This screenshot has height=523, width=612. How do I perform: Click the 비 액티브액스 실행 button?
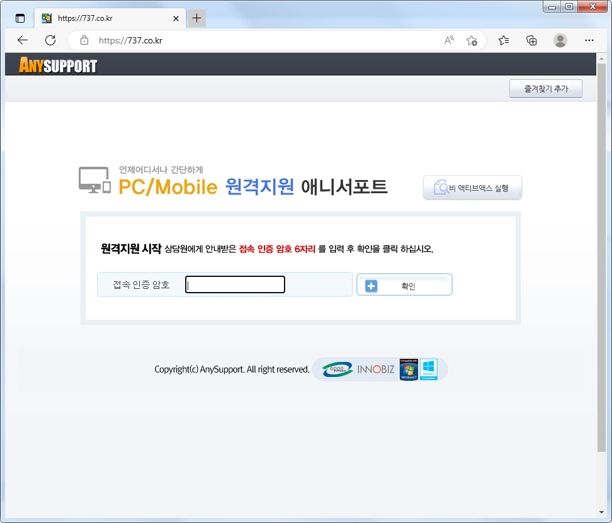click(x=472, y=188)
